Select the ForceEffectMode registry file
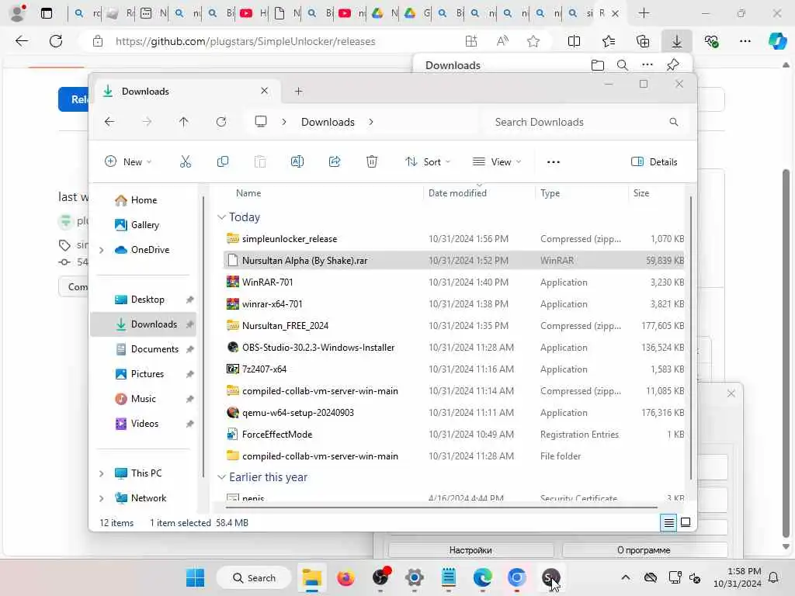The image size is (795, 596). (453, 435)
